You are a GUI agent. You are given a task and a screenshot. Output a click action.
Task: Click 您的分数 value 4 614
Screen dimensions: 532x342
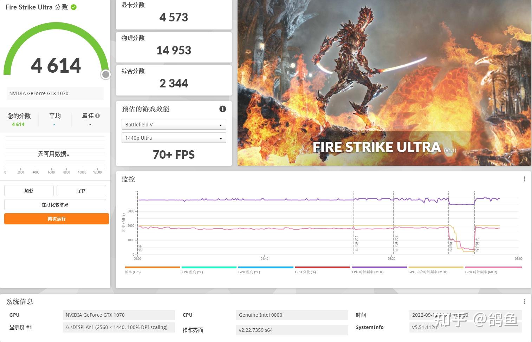click(x=18, y=124)
